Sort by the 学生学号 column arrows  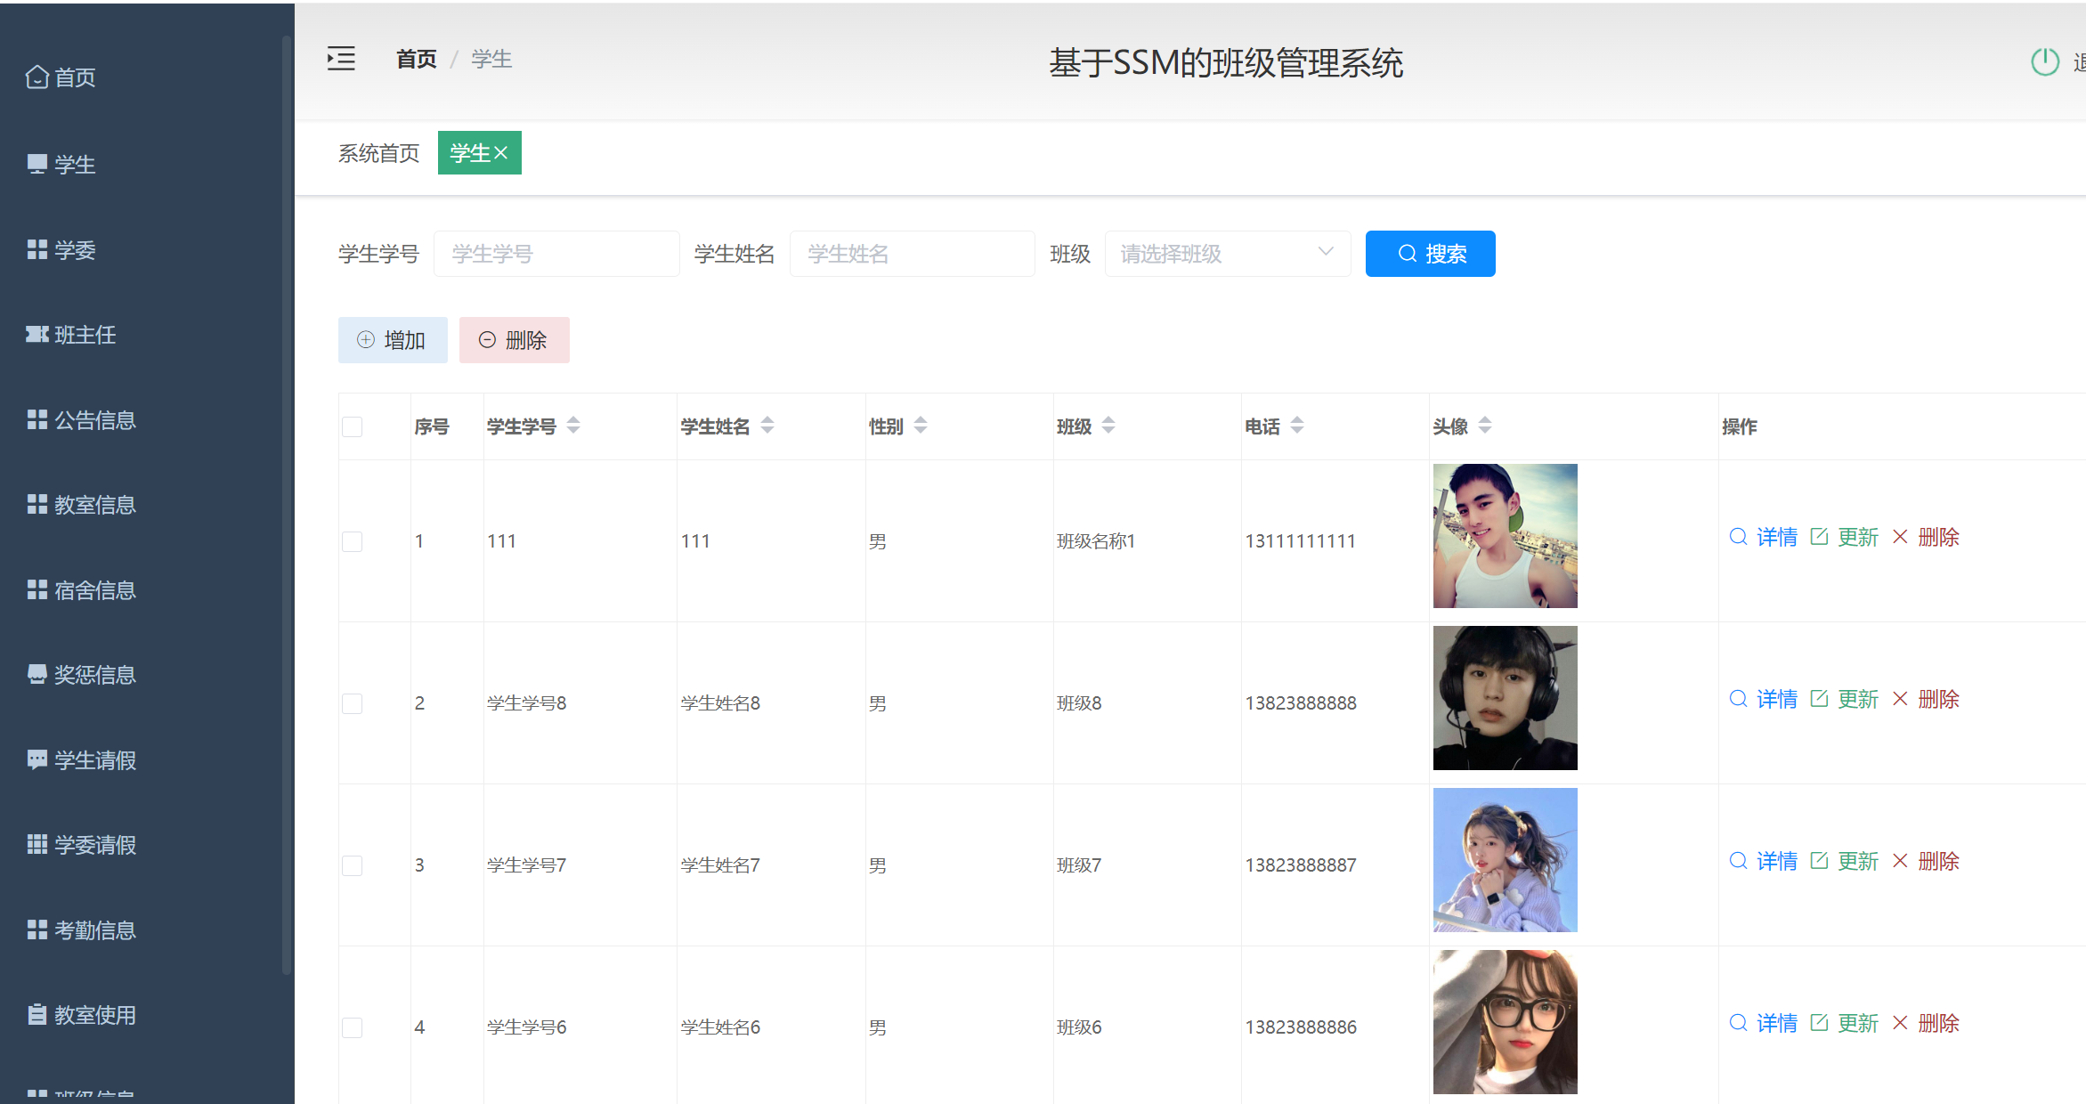[x=573, y=426]
